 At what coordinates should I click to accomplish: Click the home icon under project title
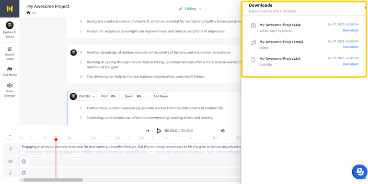[28, 13]
